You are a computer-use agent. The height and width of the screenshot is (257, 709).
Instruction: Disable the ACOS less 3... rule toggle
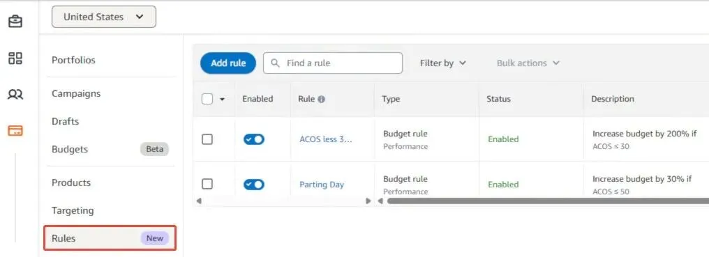[x=254, y=139]
